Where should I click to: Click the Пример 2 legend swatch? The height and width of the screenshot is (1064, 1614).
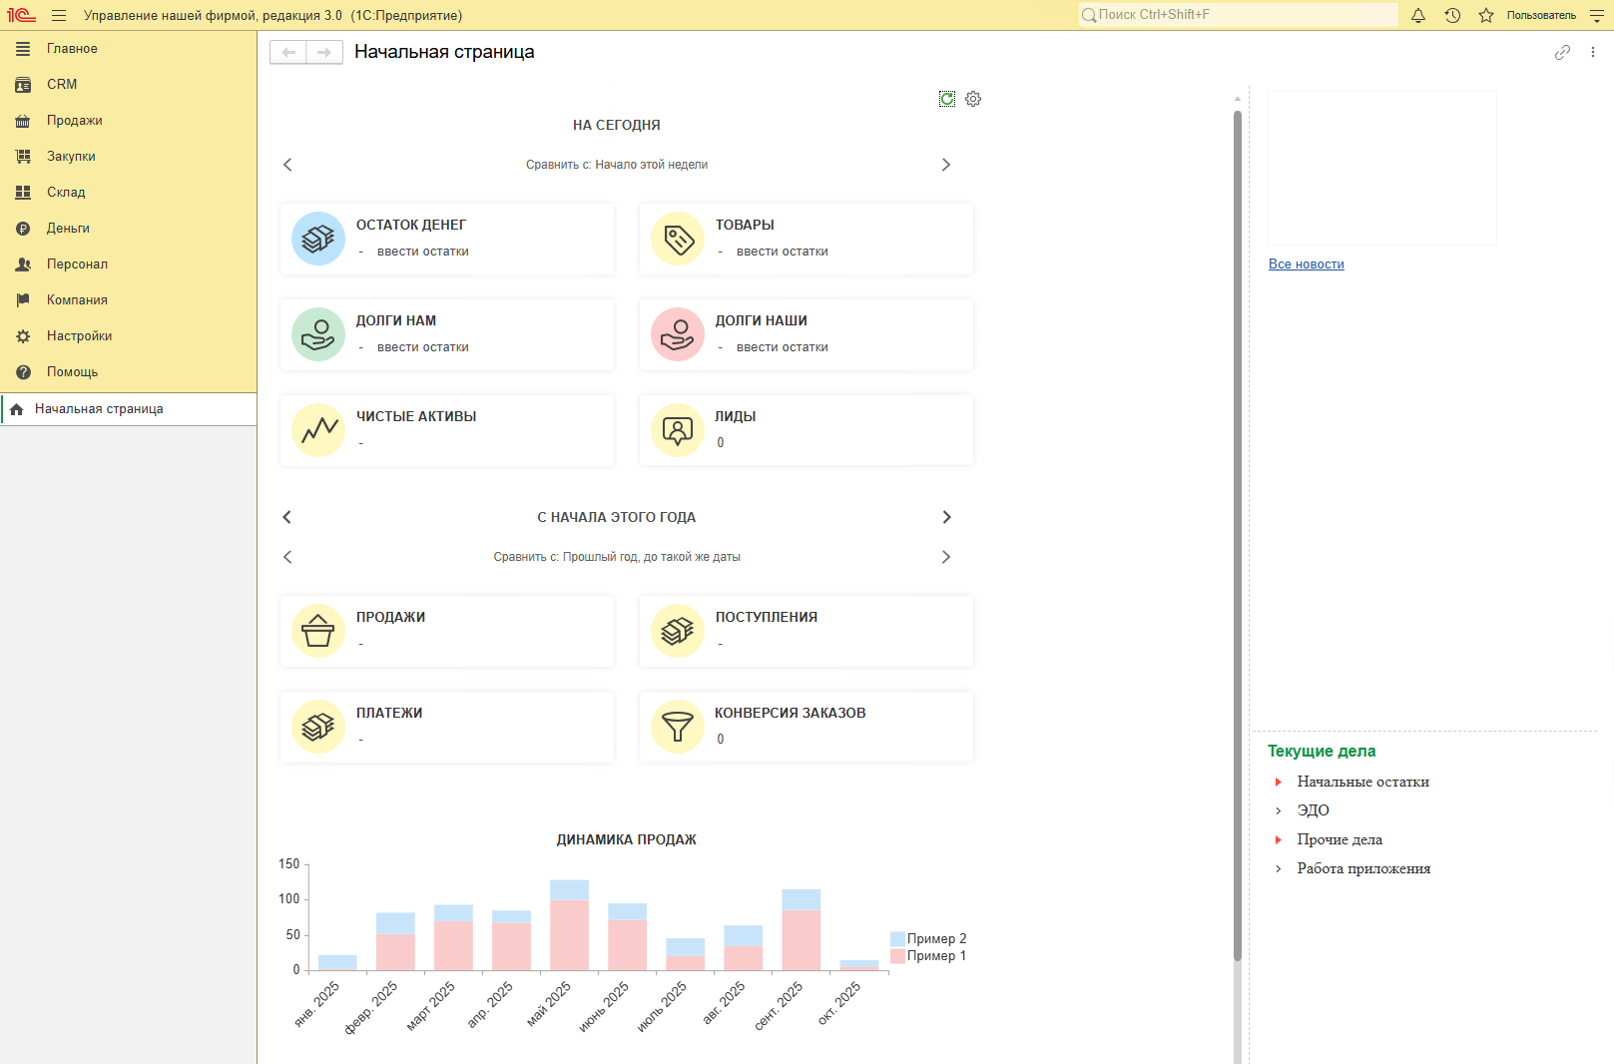click(x=897, y=938)
